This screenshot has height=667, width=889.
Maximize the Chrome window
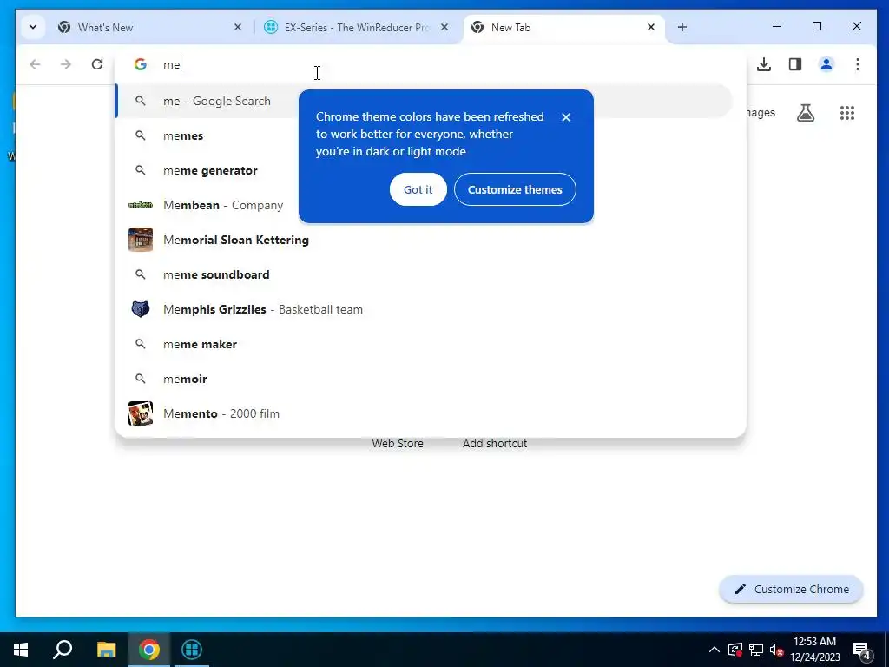pos(817,27)
